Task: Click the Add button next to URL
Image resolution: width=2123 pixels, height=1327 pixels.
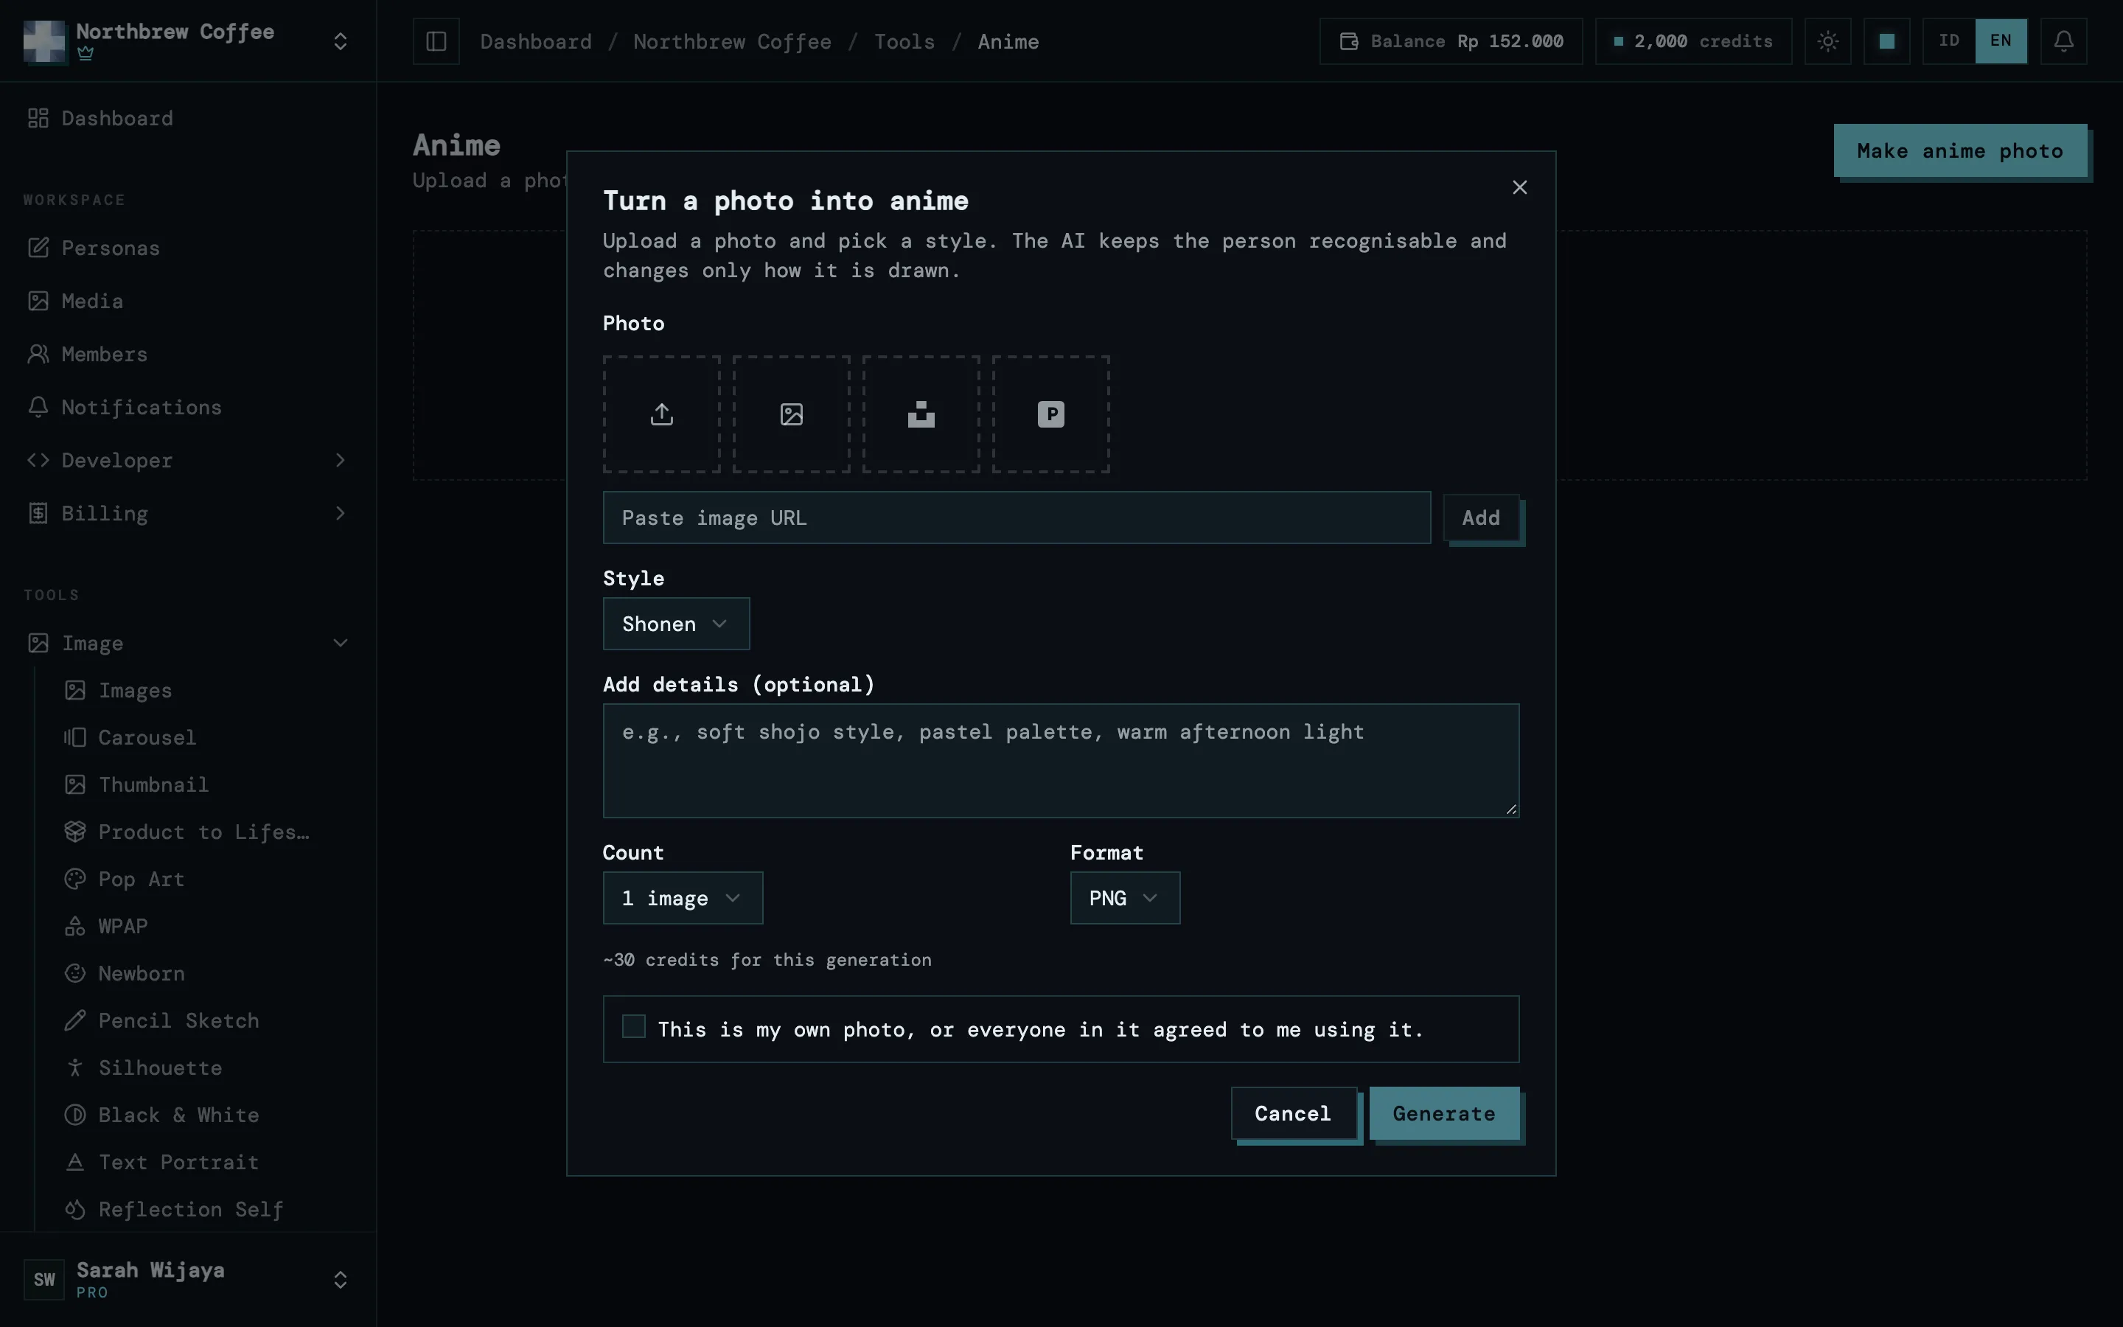Action: tap(1481, 518)
